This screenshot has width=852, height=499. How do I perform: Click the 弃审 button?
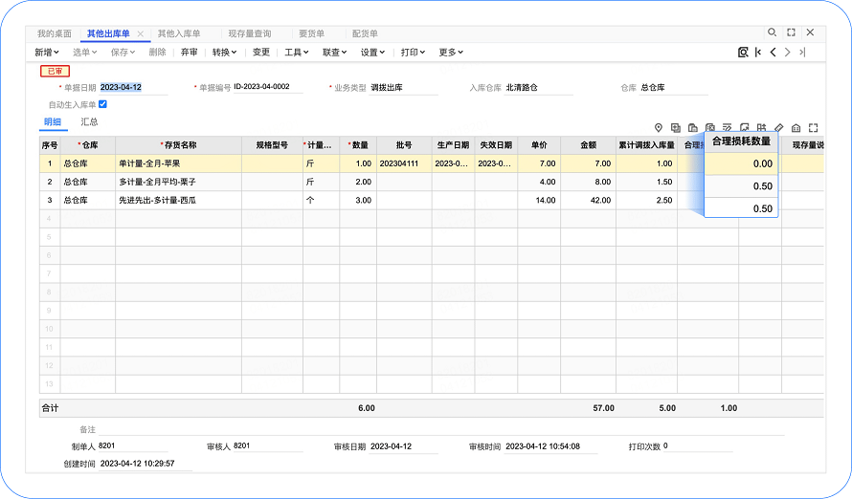pos(190,53)
